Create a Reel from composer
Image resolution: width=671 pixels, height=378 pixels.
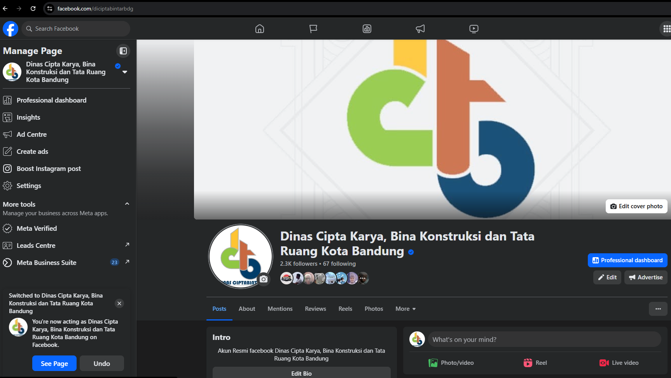(x=535, y=363)
